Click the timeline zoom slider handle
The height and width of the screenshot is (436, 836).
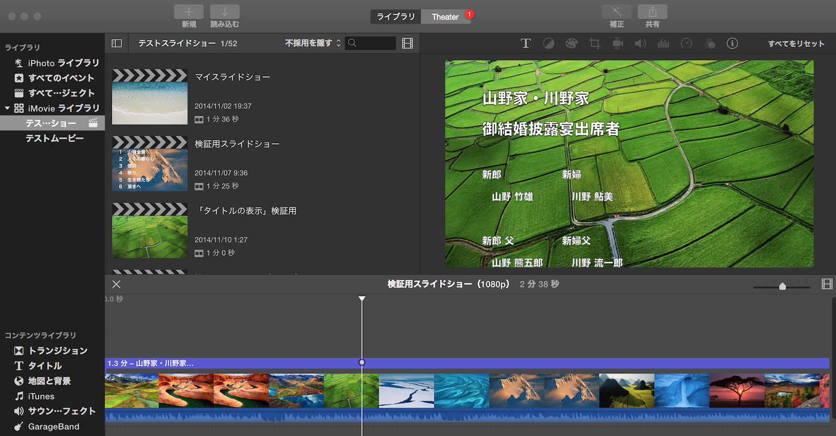point(782,286)
